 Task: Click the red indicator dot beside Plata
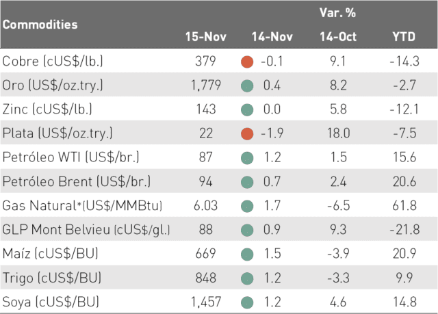[247, 133]
